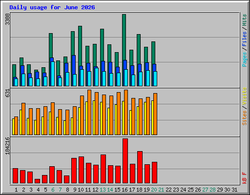Screen dimensions: 250x195
Task: Click the cyan "Pages" legend label
Action: pyautogui.click(x=245, y=59)
